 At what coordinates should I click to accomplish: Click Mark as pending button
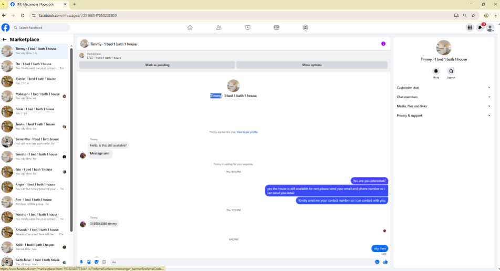click(157, 65)
